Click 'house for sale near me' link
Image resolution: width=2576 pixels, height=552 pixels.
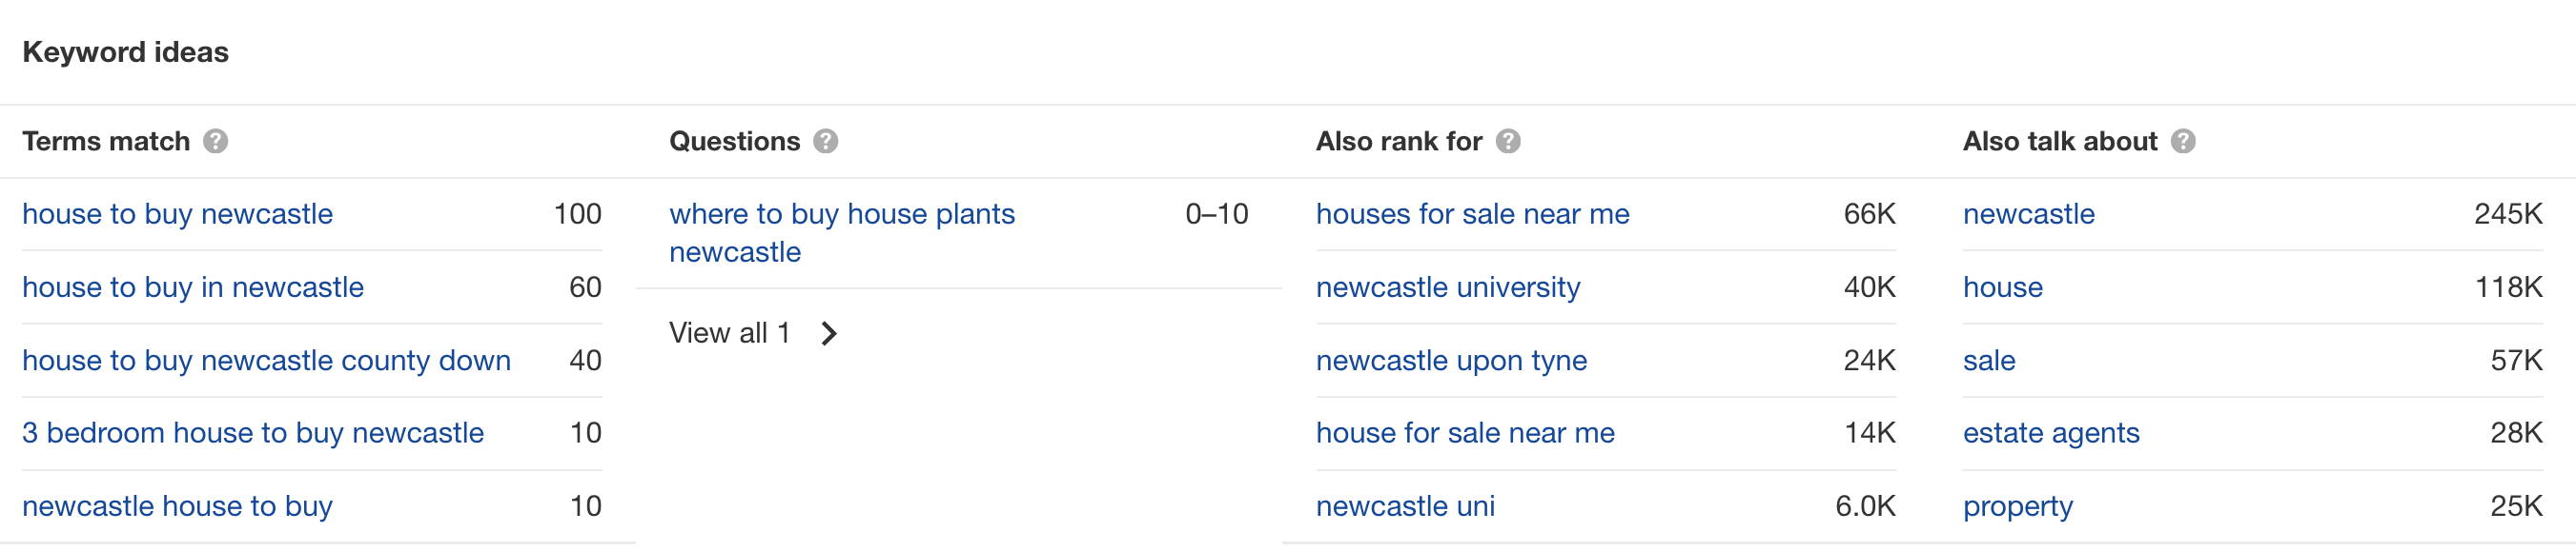(1465, 433)
